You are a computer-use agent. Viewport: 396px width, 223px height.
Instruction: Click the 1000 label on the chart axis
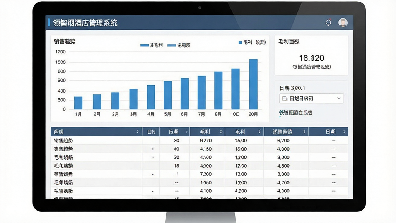[60, 62]
